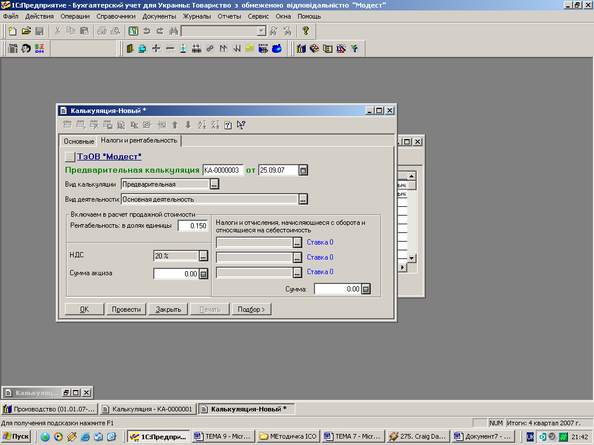Click the Undo arrow icon

147,31
